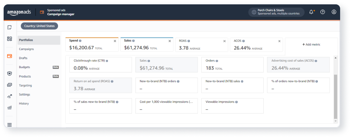
Task: Open Budgets Beta in the side menu
Action: [39, 67]
